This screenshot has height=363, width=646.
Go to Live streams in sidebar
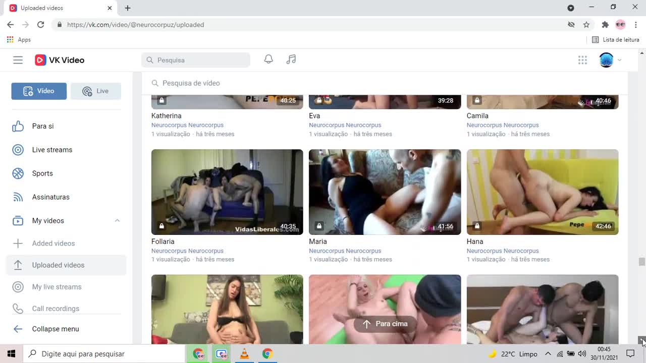point(52,150)
